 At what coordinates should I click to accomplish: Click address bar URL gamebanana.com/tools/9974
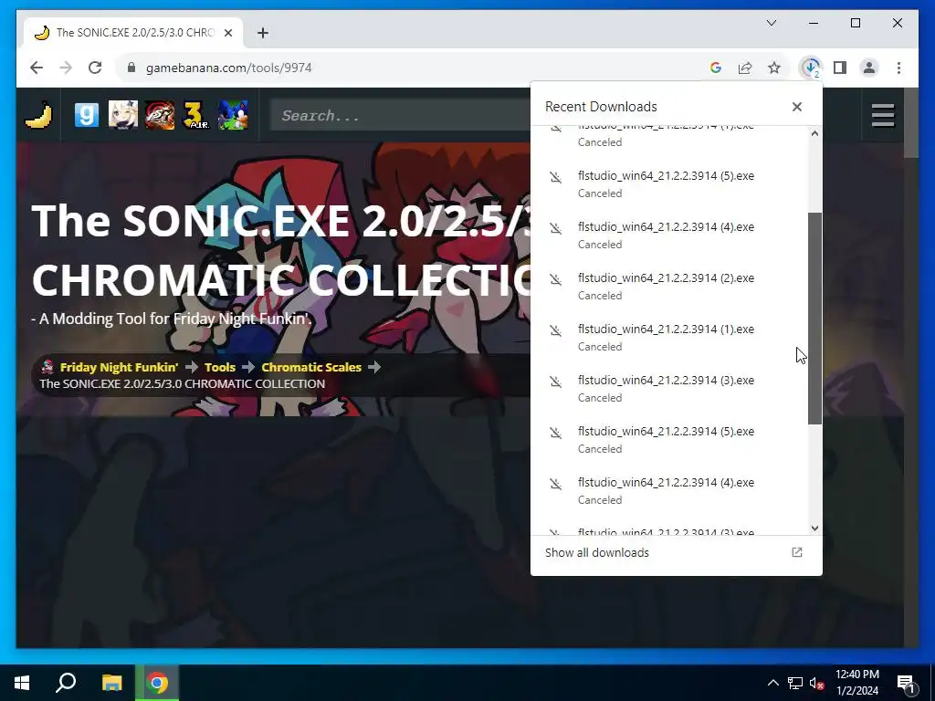(x=229, y=68)
